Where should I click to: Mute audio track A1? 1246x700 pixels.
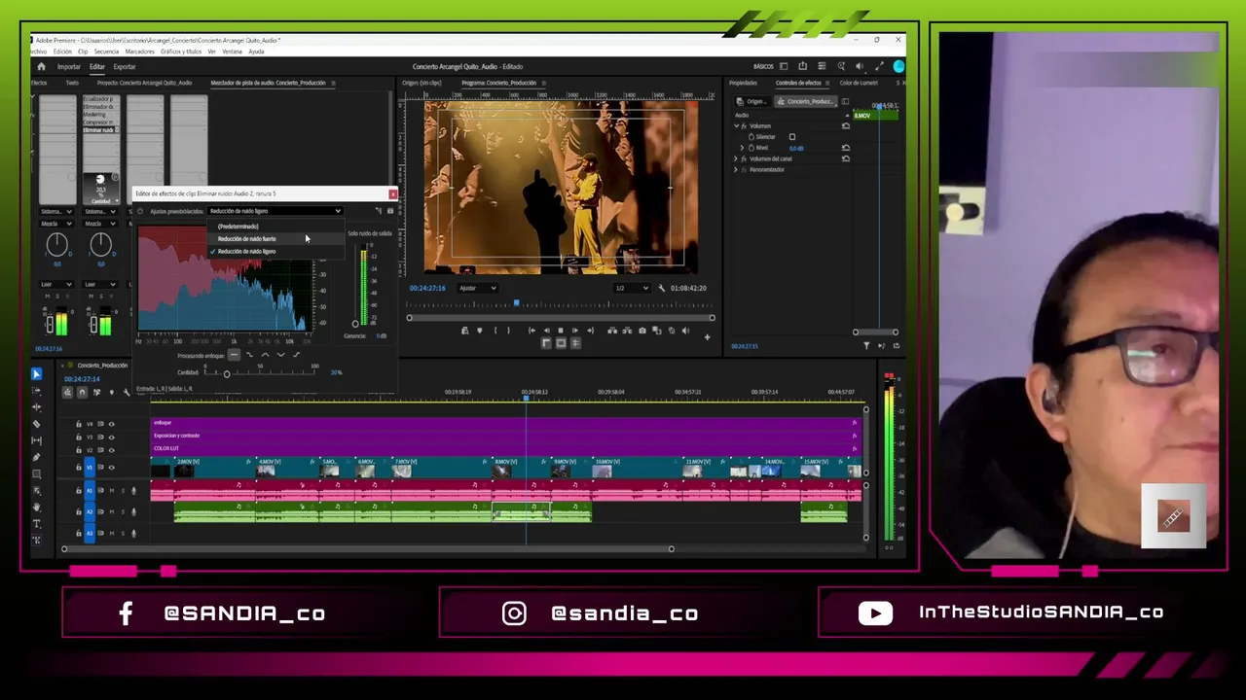point(111,491)
